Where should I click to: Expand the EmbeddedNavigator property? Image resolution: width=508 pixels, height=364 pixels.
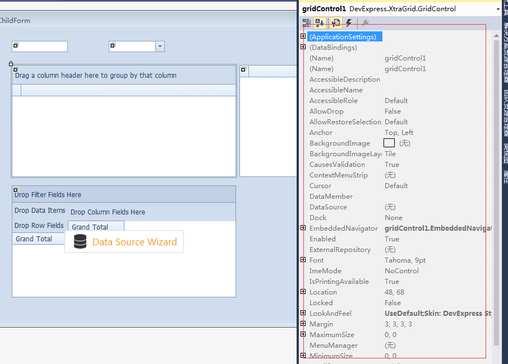[303, 228]
